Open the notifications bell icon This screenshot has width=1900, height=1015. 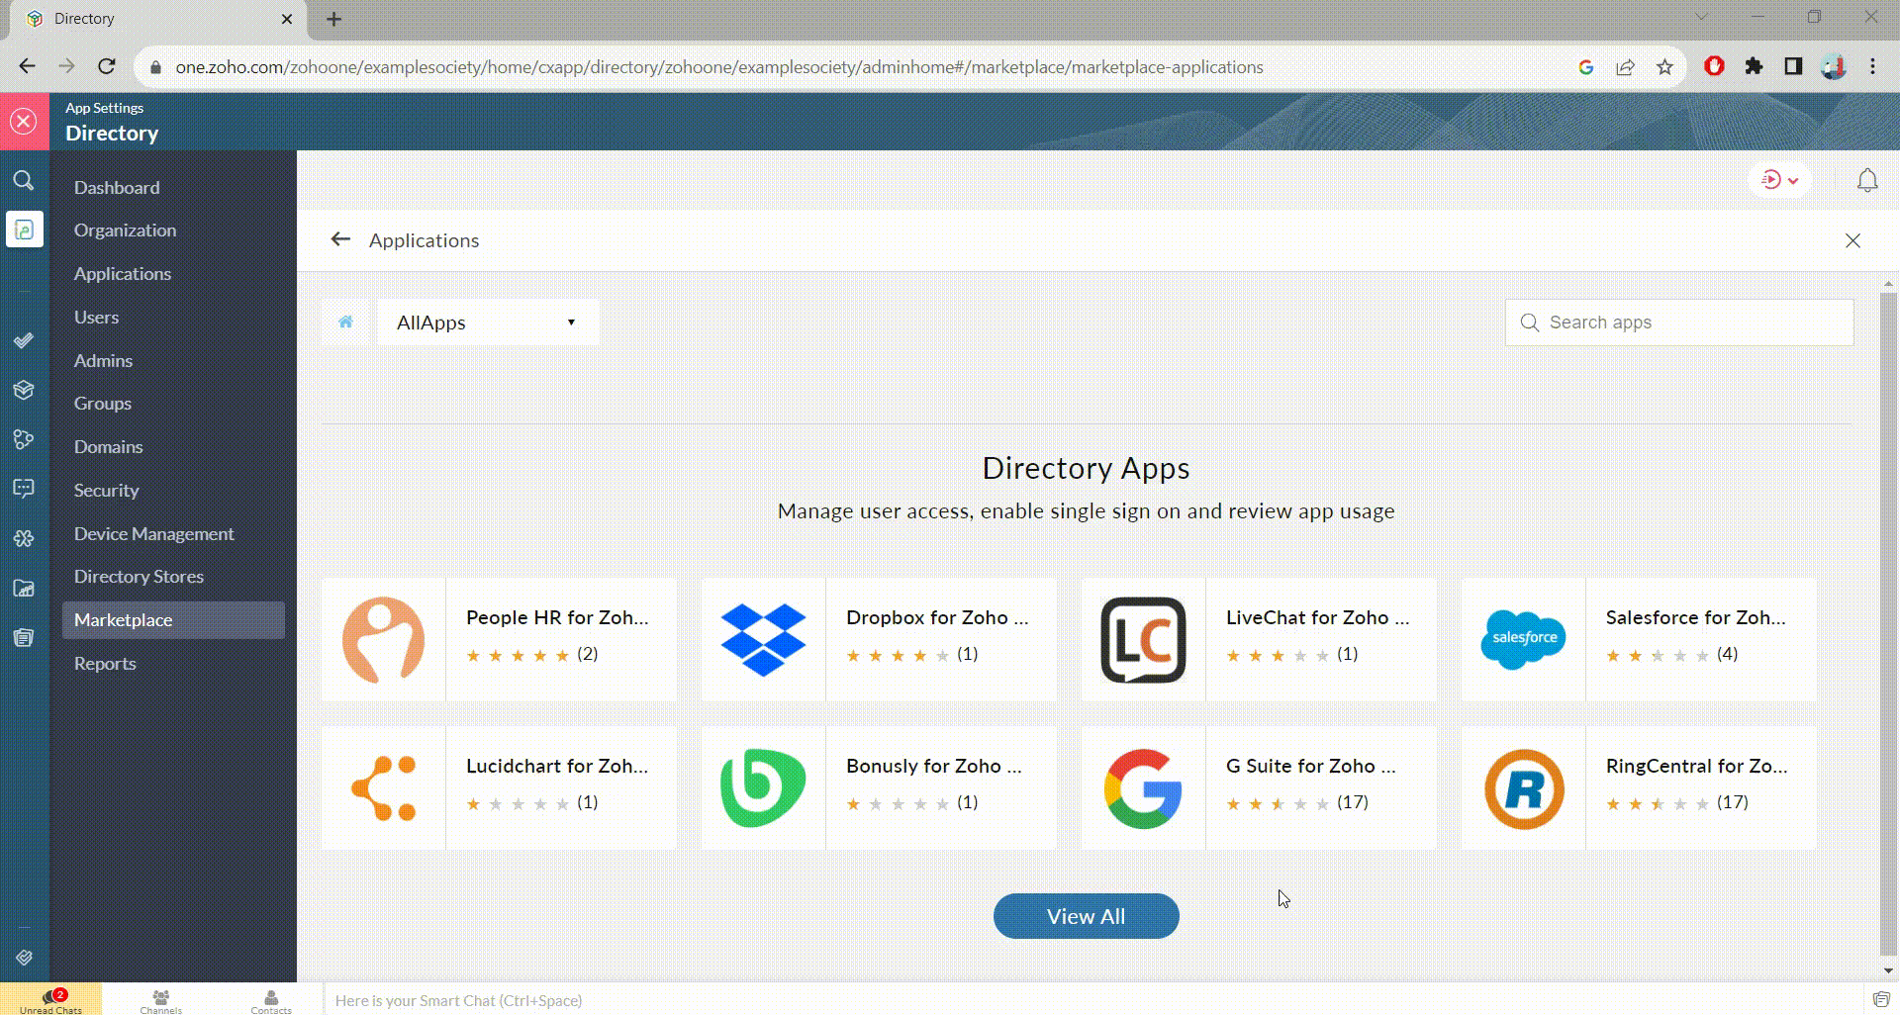tap(1866, 181)
